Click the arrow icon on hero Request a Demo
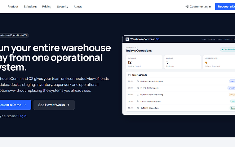This screenshot has width=235, height=147. click(x=25, y=105)
